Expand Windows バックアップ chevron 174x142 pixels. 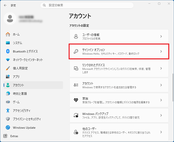pos(161,115)
